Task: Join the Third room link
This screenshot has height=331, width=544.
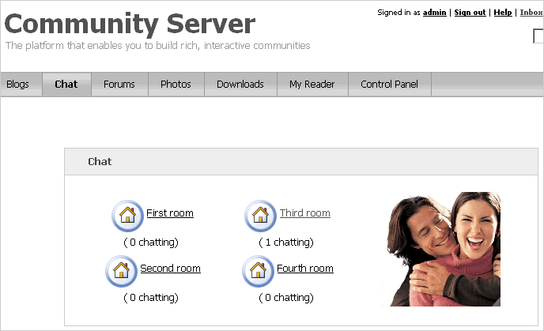Action: (x=305, y=213)
